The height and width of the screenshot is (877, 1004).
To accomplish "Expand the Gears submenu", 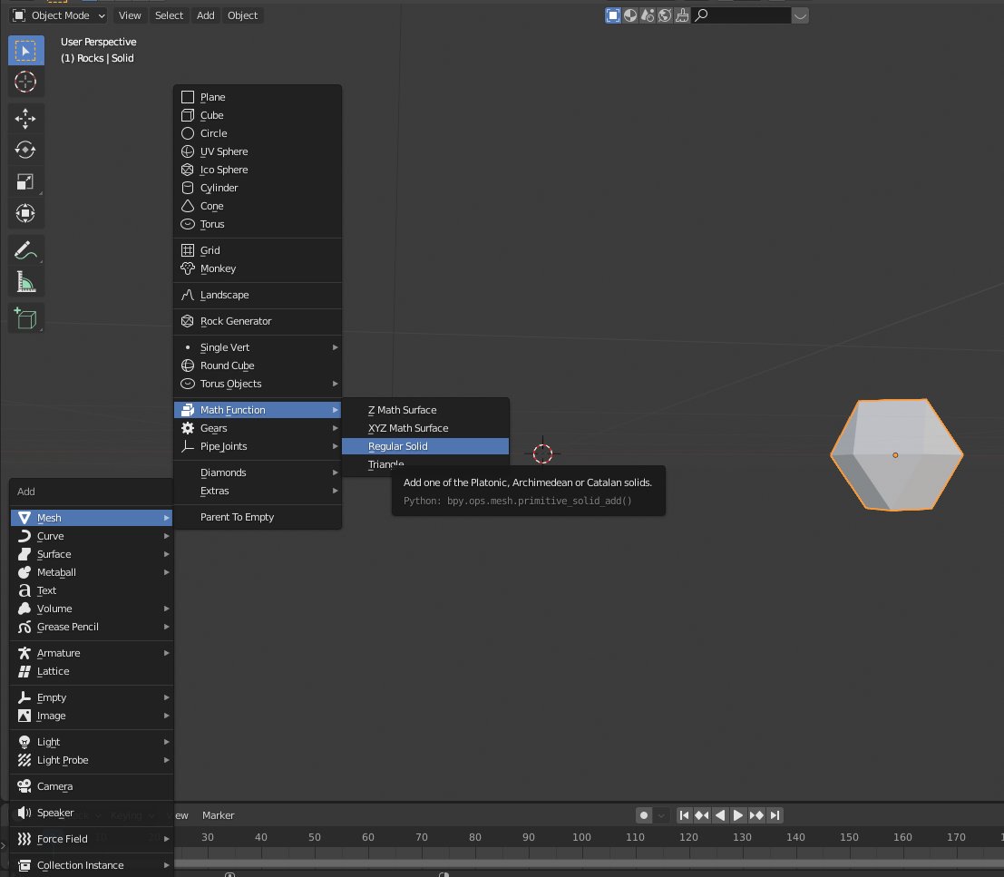I will coord(258,428).
